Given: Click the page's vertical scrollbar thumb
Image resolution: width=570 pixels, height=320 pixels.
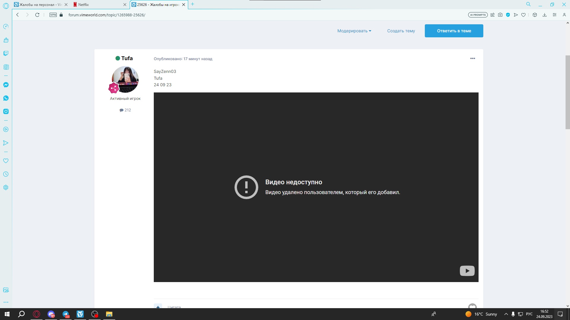Looking at the screenshot, I should (x=567, y=92).
